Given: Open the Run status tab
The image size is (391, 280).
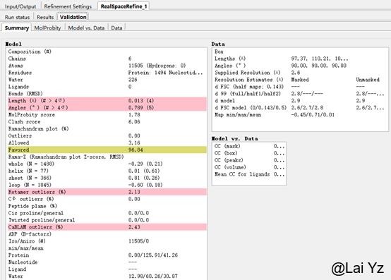Looking at the screenshot, I should click(17, 17).
